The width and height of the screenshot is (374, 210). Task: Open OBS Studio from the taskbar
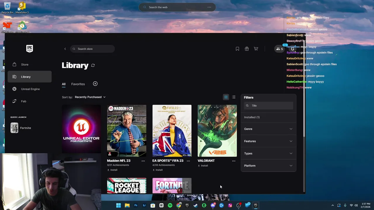pos(238,205)
